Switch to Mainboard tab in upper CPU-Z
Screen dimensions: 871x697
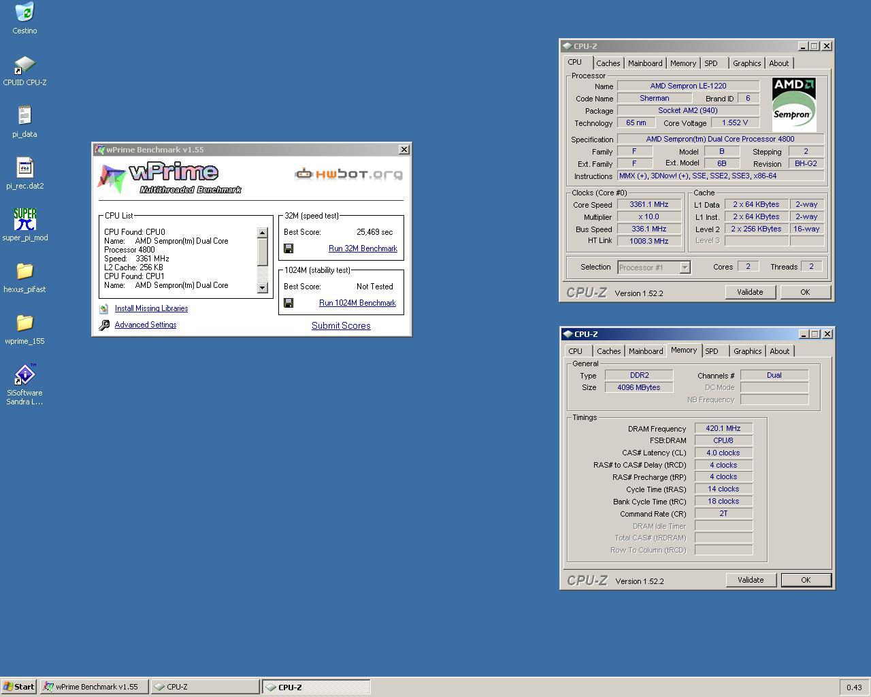(645, 63)
